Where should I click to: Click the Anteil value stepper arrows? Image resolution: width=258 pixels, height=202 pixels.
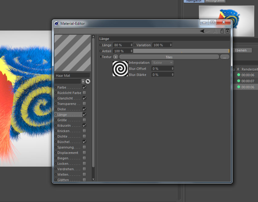(x=131, y=51)
